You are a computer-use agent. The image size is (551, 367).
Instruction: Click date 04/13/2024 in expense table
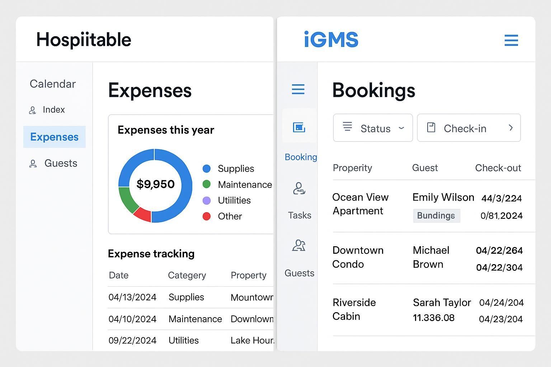tap(132, 297)
